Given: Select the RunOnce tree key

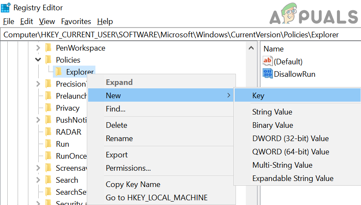Looking at the screenshot, I should pos(71,156).
